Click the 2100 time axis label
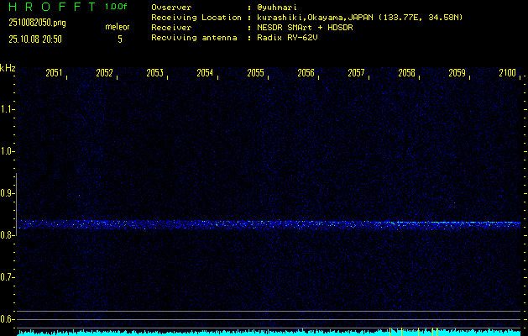The height and width of the screenshot is (336, 528). click(x=508, y=73)
